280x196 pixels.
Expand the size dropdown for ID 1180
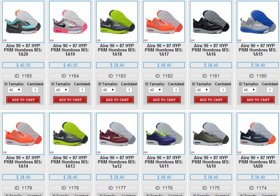[249, 90]
